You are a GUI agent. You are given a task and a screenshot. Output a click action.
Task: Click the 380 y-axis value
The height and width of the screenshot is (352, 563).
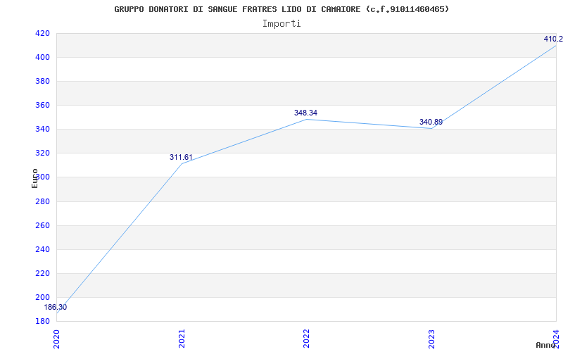[x=42, y=82]
